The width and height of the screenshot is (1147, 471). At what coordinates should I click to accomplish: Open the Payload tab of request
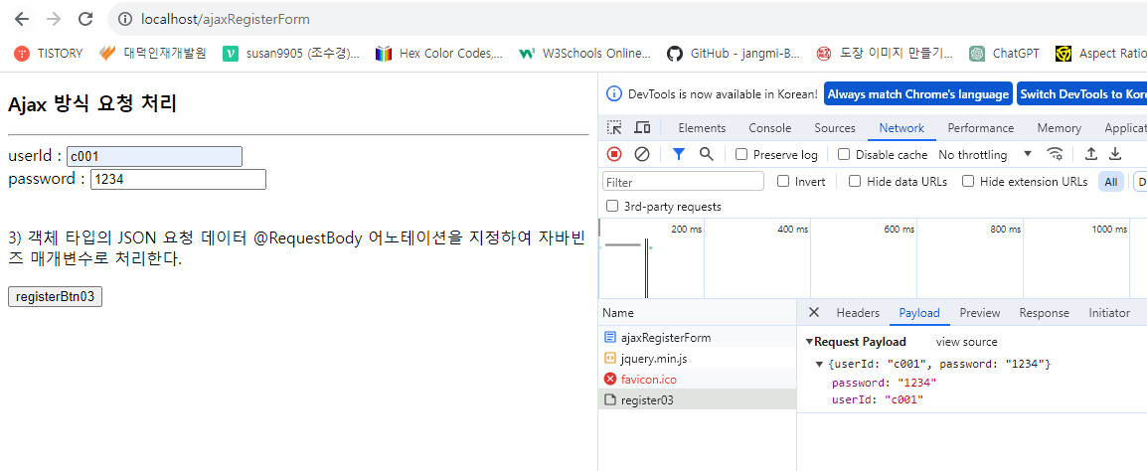[918, 312]
